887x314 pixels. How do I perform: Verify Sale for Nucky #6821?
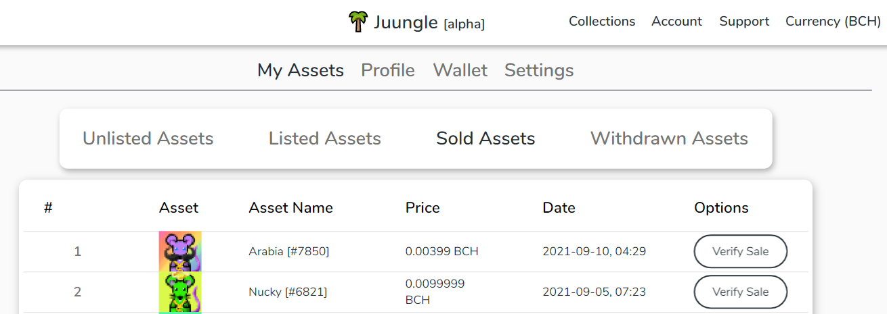(741, 292)
